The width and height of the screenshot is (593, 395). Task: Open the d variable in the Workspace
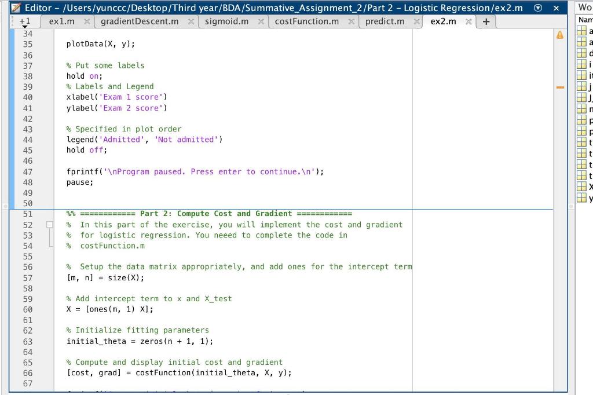pyautogui.click(x=582, y=53)
